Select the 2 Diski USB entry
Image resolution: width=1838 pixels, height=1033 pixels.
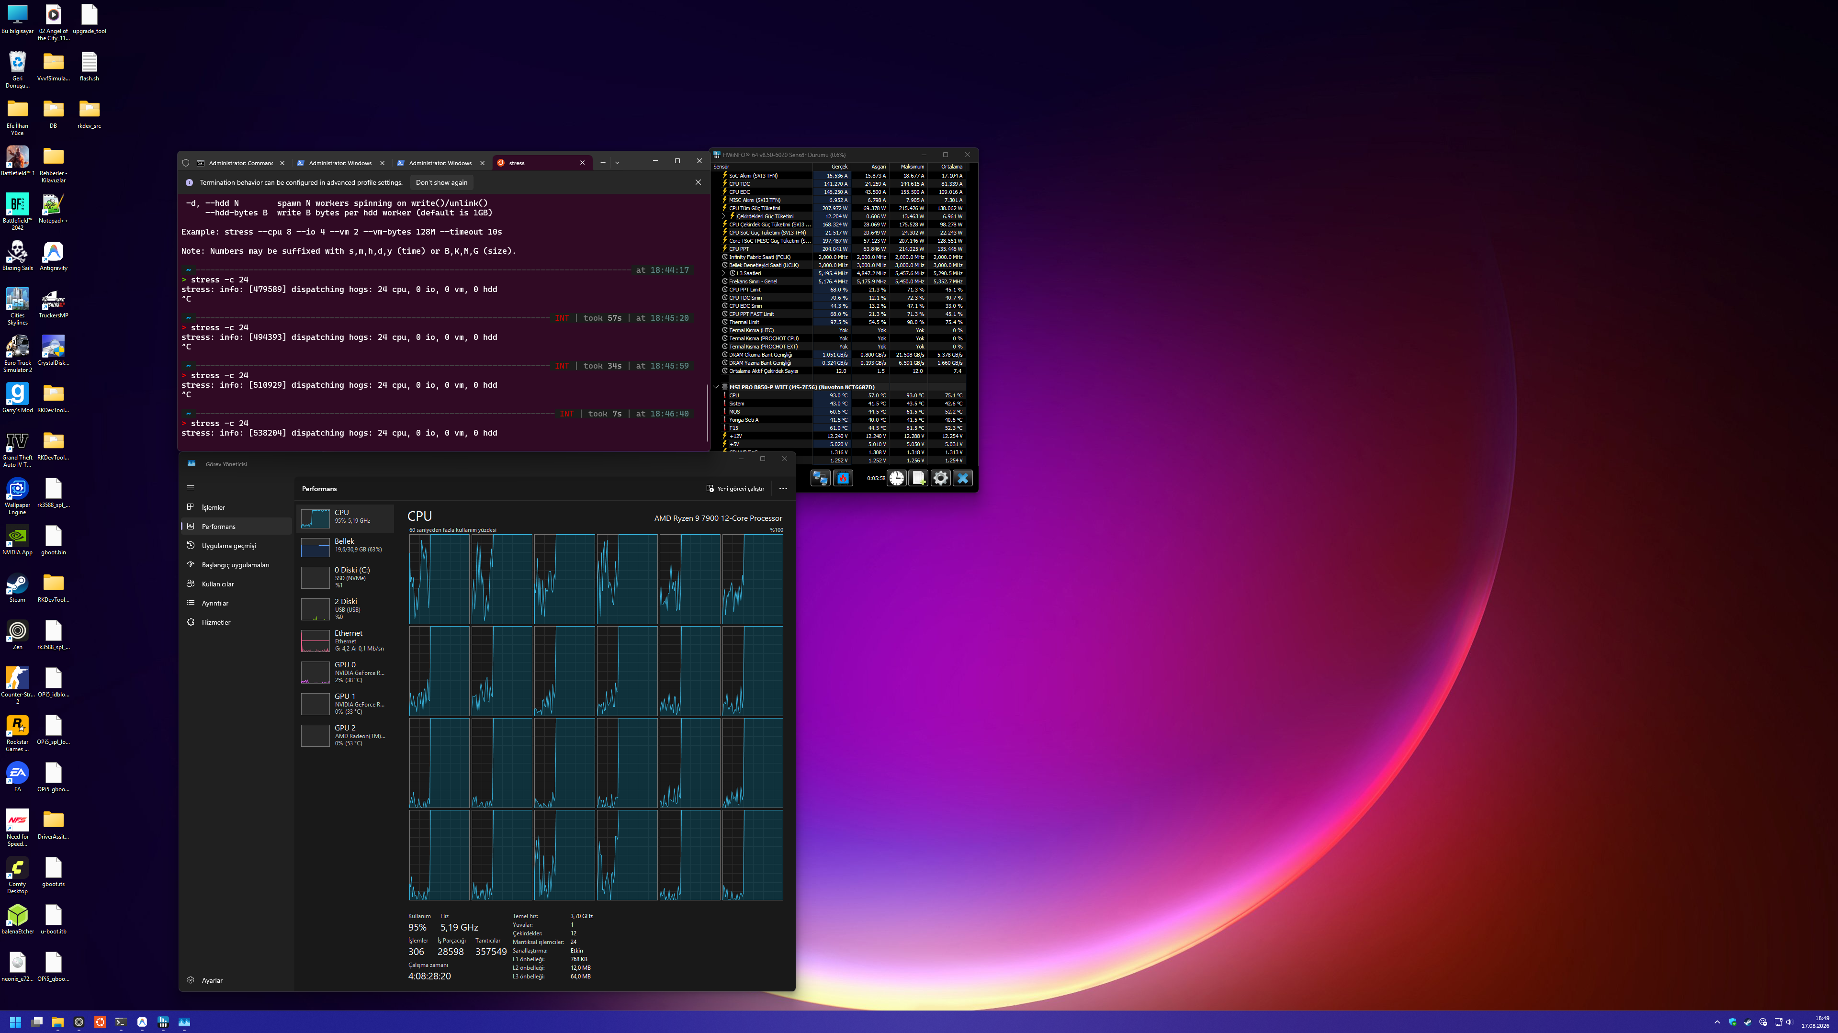click(x=345, y=608)
